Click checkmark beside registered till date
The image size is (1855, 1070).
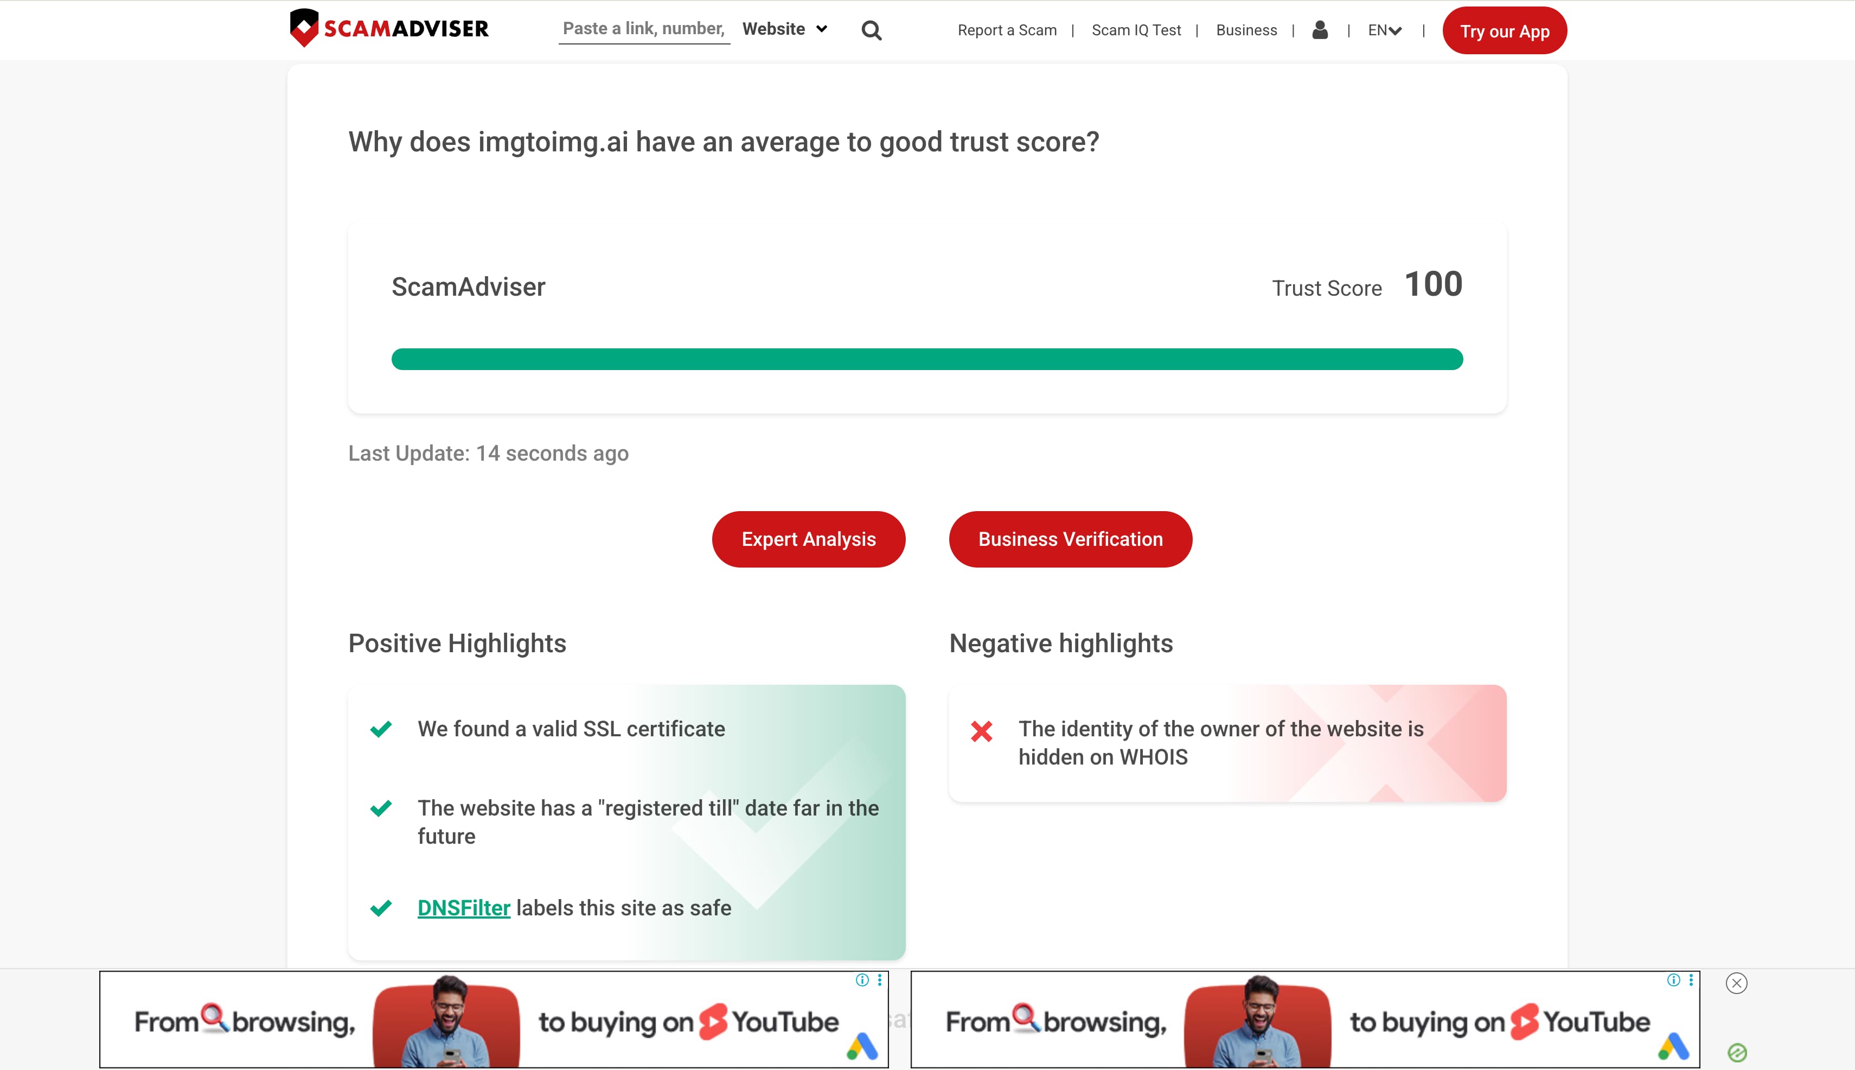[x=381, y=808]
